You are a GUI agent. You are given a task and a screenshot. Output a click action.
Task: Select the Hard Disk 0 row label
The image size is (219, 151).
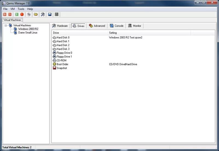(x=63, y=38)
